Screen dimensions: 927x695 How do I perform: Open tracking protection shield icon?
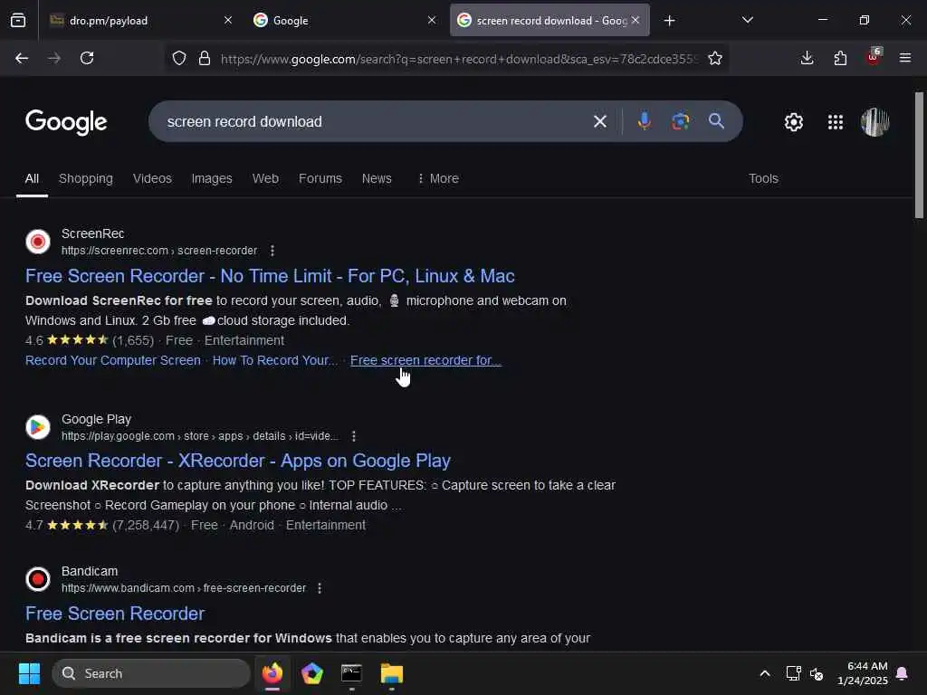coord(179,58)
